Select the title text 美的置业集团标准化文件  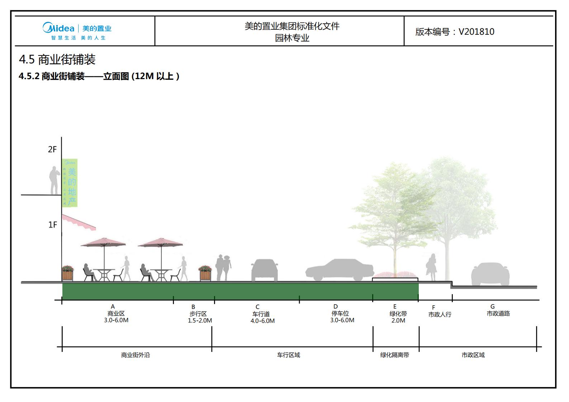pyautogui.click(x=292, y=26)
